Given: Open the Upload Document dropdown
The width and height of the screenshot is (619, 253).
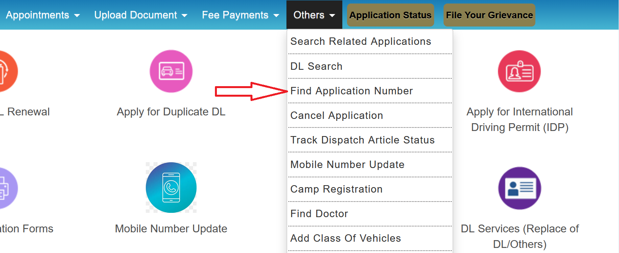Looking at the screenshot, I should (x=140, y=14).
